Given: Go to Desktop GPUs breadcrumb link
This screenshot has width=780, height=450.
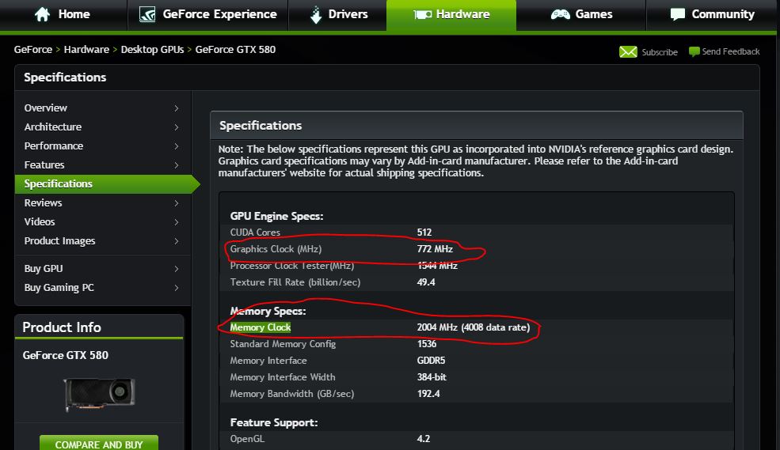Looking at the screenshot, I should [x=152, y=50].
